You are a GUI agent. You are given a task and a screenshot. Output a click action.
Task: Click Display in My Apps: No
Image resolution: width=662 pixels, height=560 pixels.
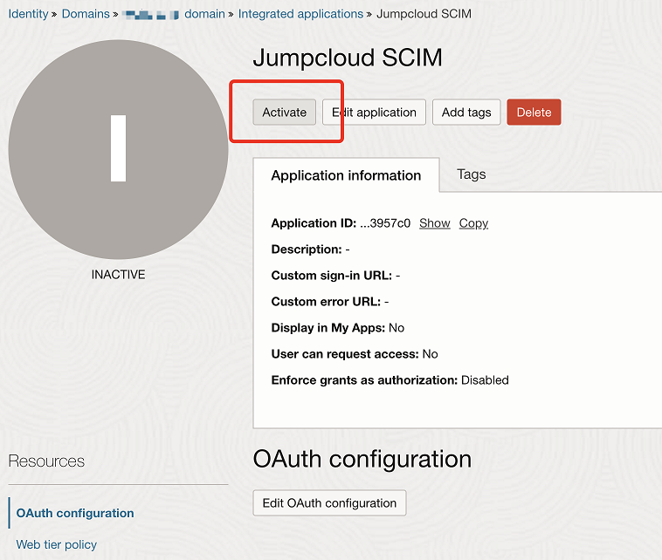pos(337,328)
